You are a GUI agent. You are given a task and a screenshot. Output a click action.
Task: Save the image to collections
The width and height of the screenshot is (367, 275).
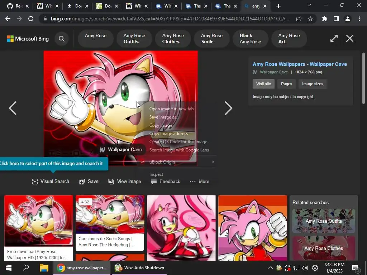tap(89, 182)
